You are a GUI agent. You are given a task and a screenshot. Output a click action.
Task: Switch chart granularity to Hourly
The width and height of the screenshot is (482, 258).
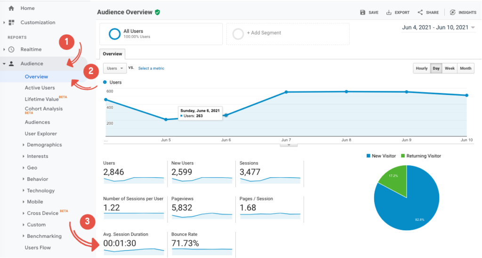tap(421, 69)
